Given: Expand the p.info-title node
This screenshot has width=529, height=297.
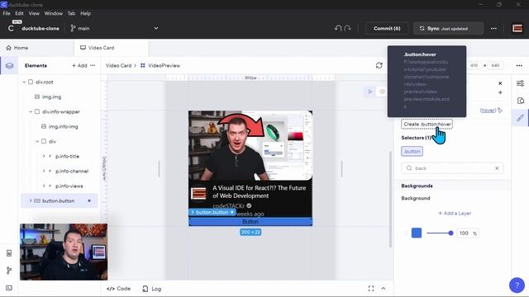Looking at the screenshot, I should (44, 156).
